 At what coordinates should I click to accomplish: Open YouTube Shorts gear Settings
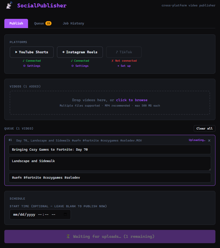[x=32, y=66]
